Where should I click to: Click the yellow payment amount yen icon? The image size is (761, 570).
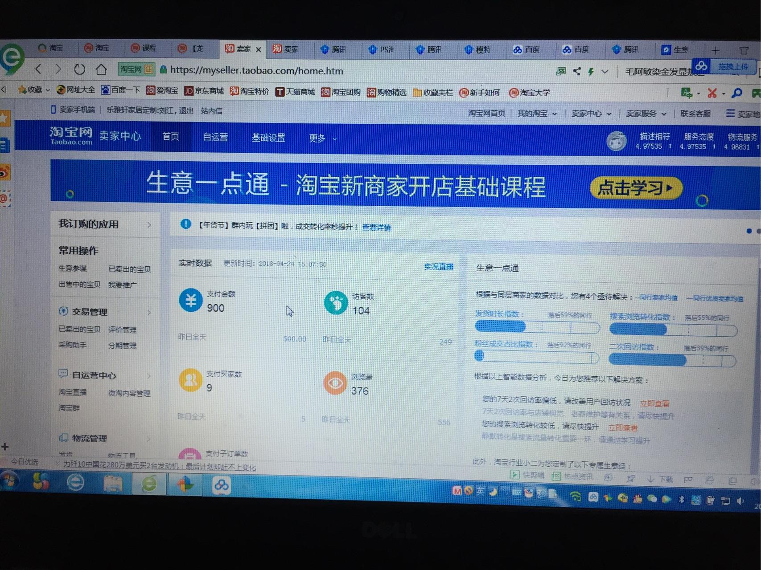(191, 300)
